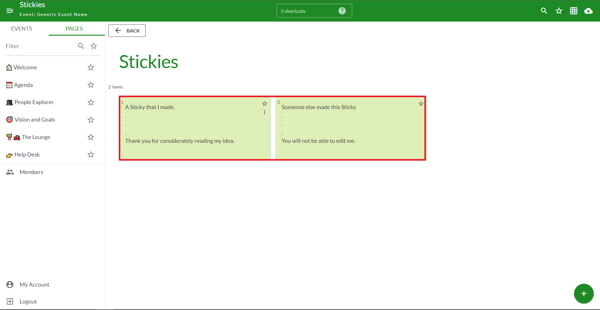Star the 'Someone else made this Sticky' note

click(421, 103)
